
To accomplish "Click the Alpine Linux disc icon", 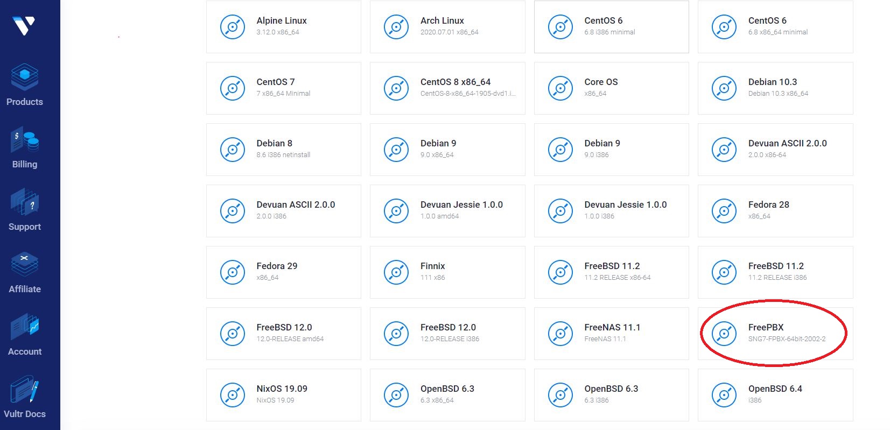I will coord(233,27).
